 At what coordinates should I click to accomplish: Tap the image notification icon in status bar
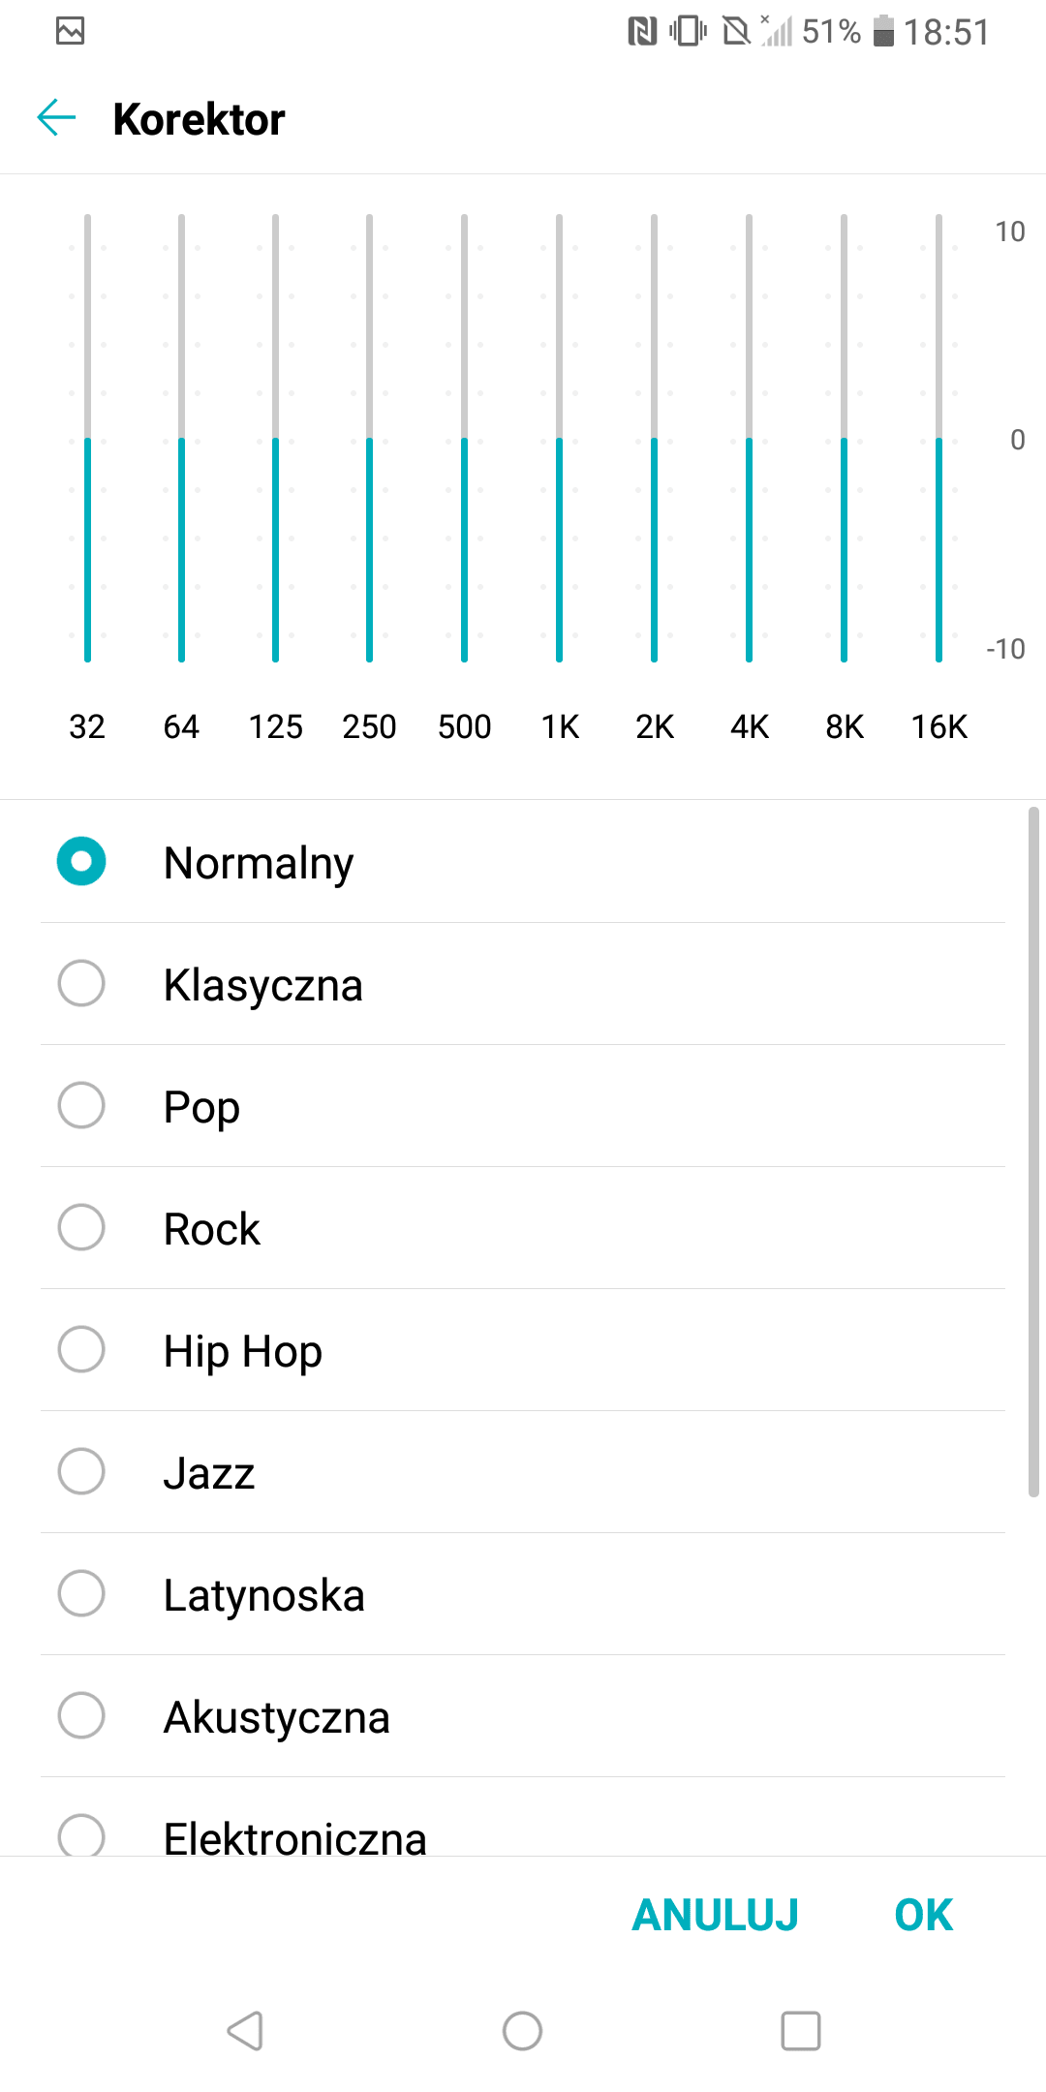point(70,32)
